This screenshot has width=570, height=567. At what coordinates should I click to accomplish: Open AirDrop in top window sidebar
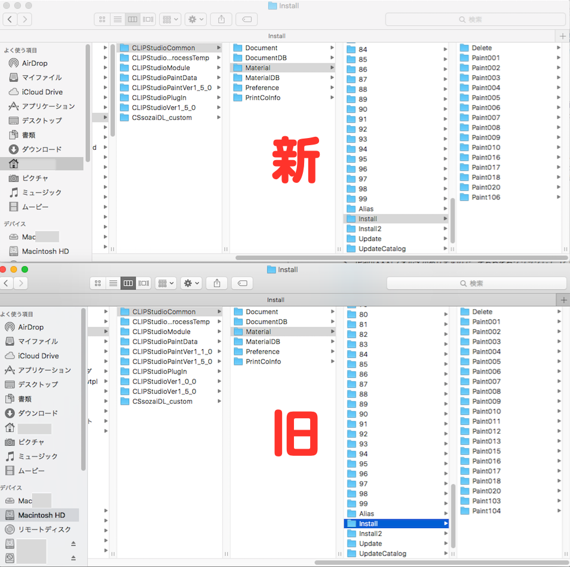click(x=35, y=63)
